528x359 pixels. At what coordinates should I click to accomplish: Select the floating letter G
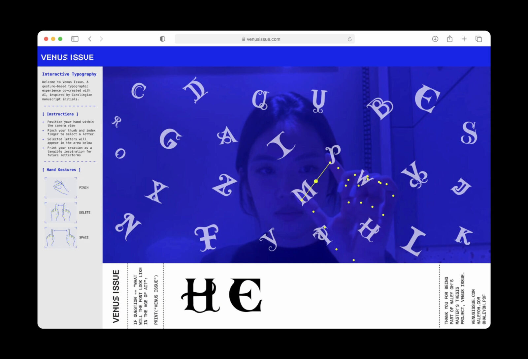pos(170,139)
